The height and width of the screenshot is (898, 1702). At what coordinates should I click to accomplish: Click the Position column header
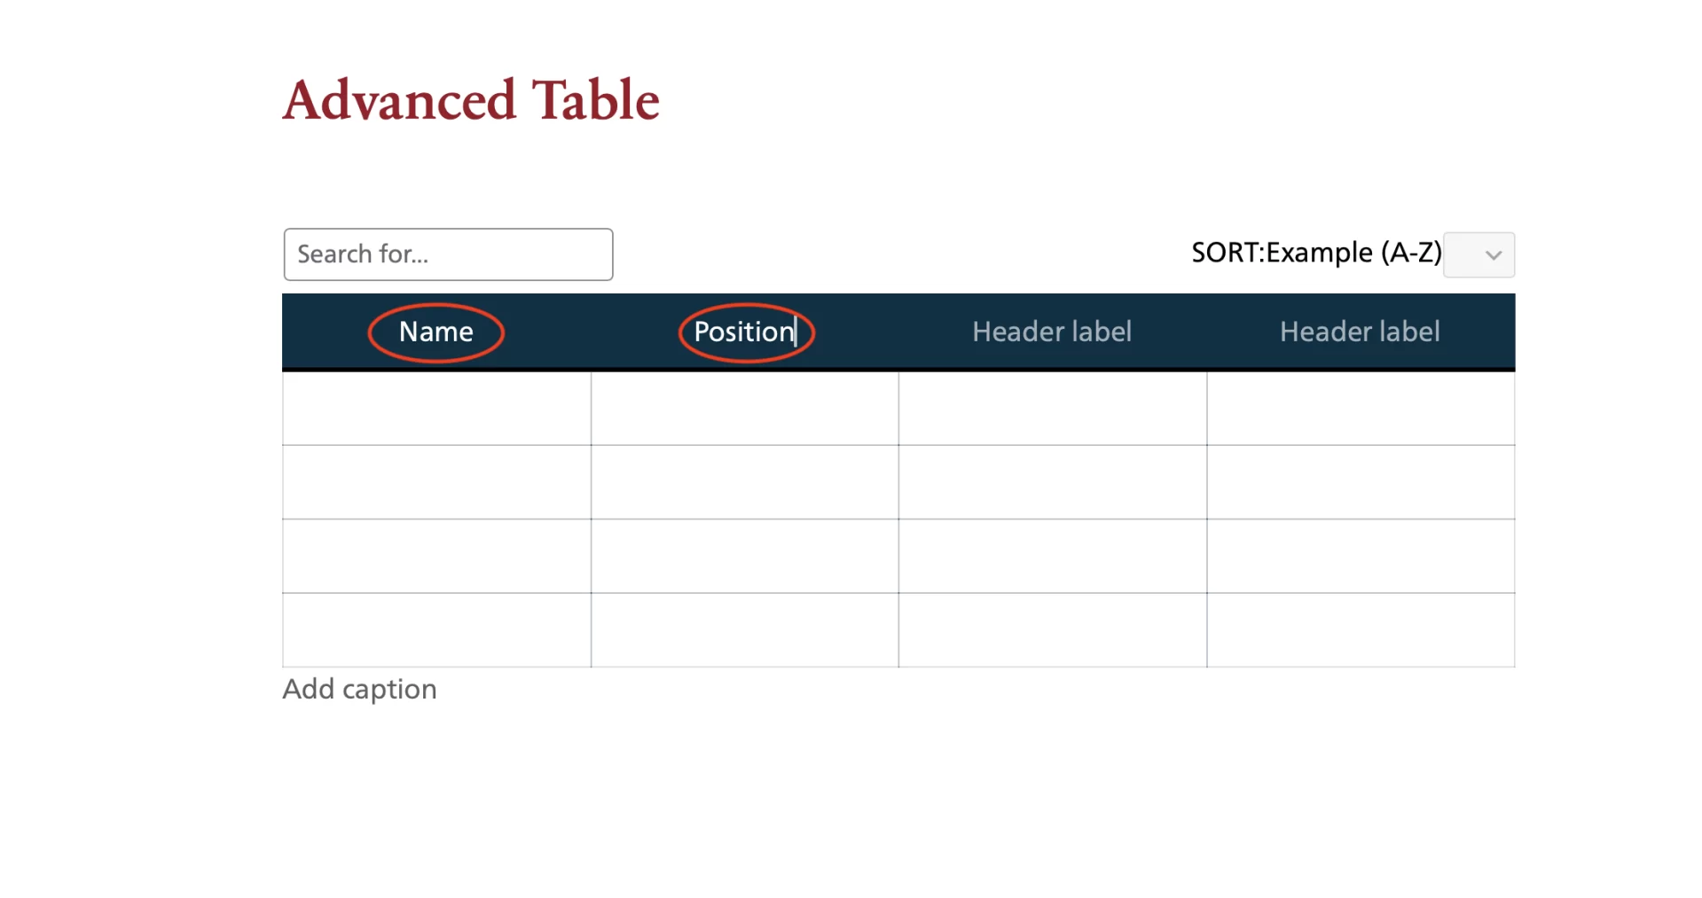[x=744, y=332]
